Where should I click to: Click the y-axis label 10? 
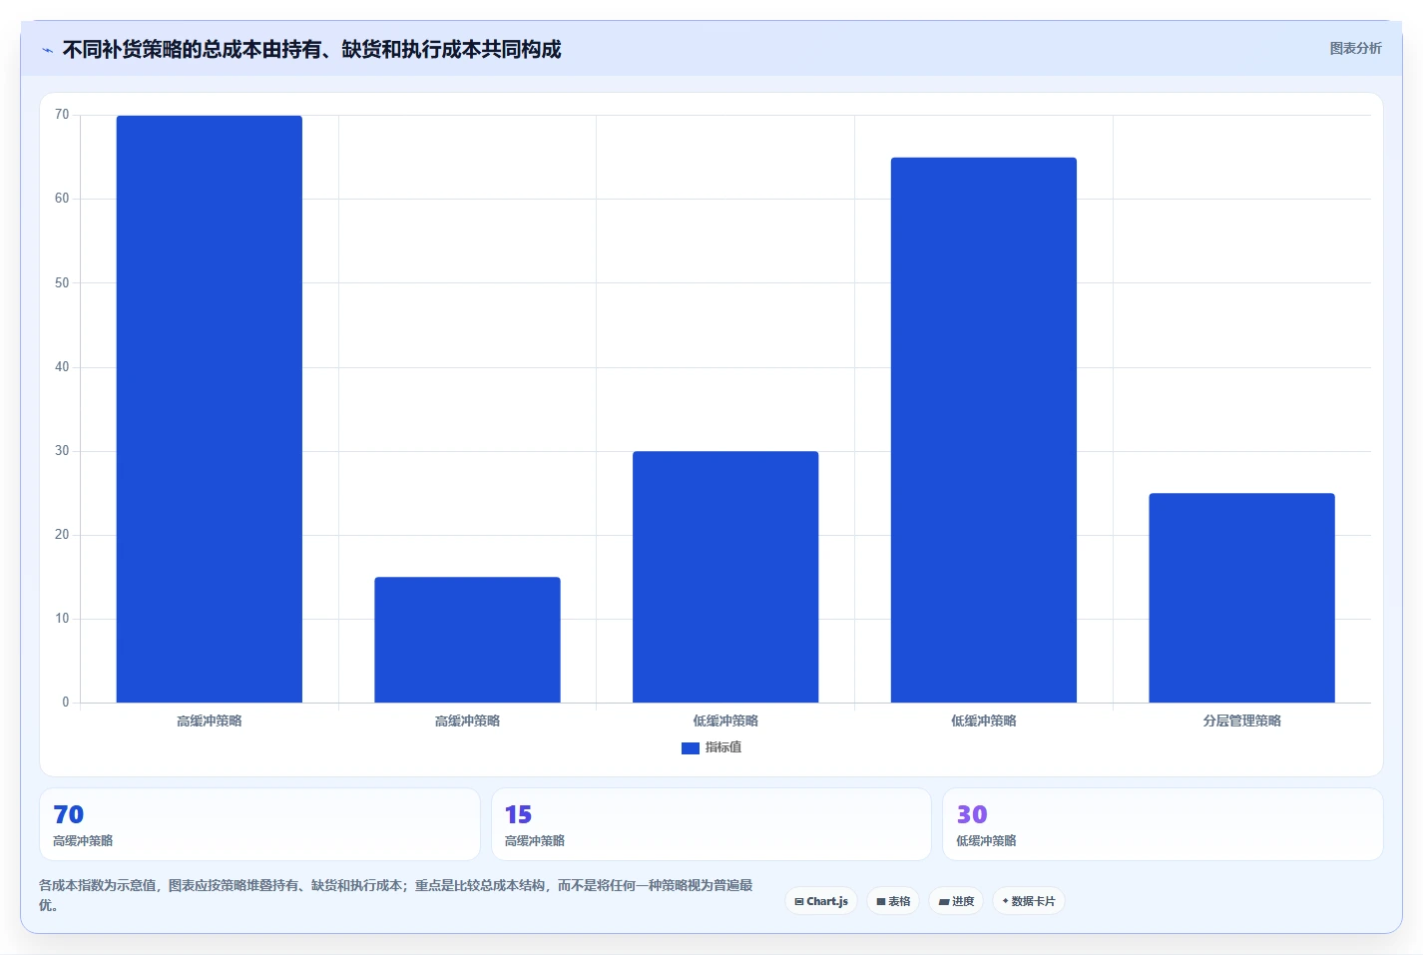62,619
